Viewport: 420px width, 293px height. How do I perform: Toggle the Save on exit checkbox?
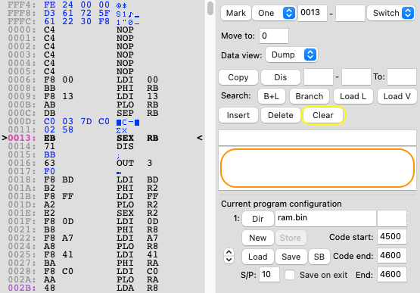[x=290, y=275]
